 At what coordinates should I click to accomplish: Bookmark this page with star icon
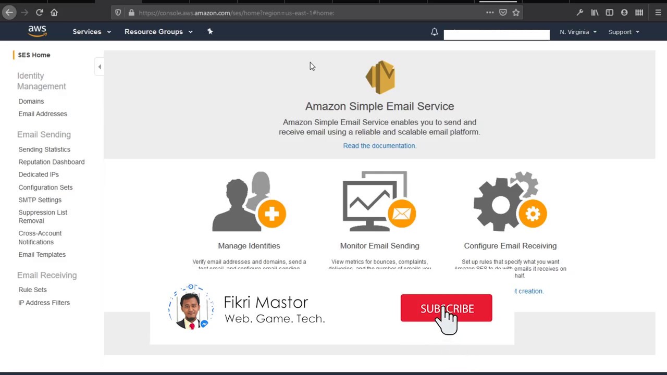pos(516,12)
